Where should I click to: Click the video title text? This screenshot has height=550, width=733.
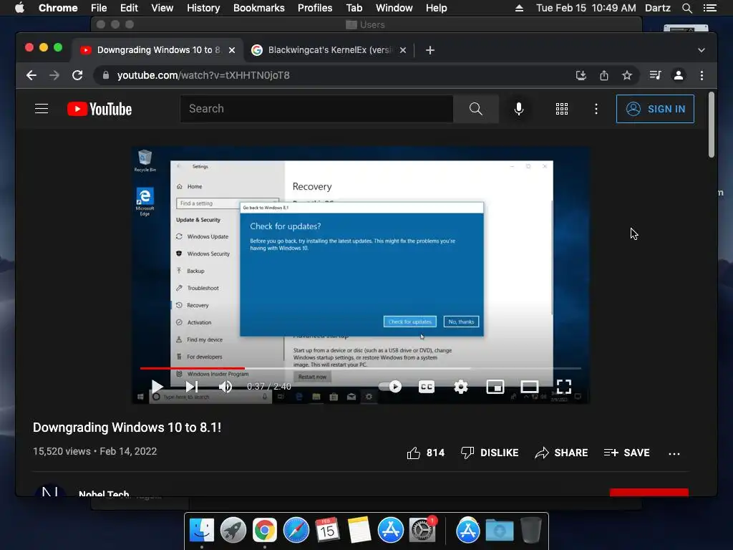[x=127, y=428]
